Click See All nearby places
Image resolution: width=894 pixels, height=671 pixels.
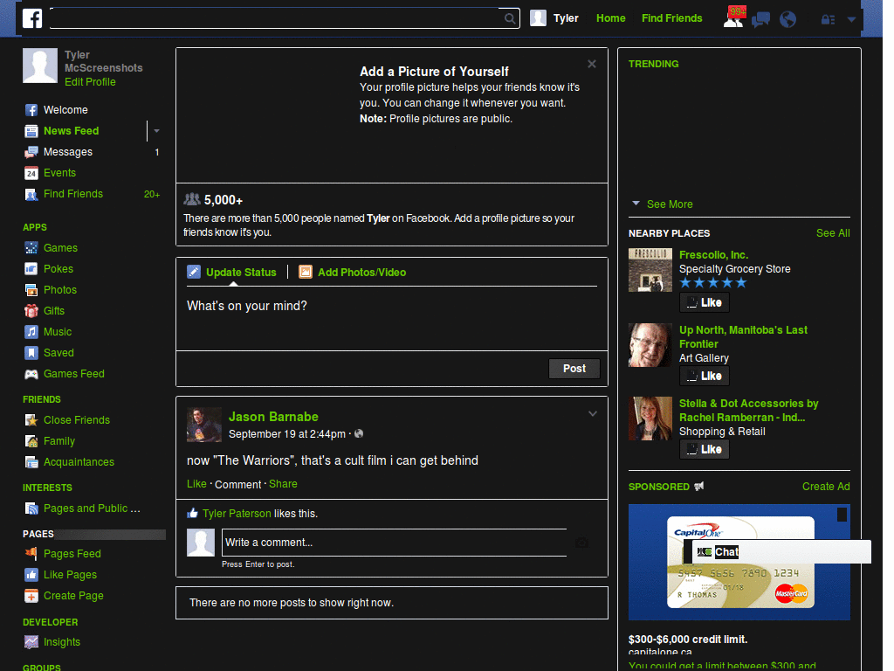(832, 232)
